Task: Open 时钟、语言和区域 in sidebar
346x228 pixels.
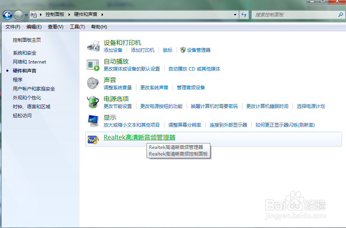Action: point(32,107)
